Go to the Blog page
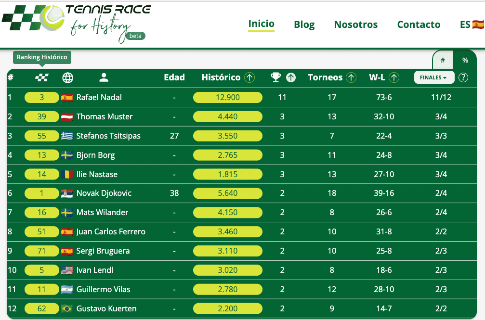The width and height of the screenshot is (485, 320). (x=304, y=25)
